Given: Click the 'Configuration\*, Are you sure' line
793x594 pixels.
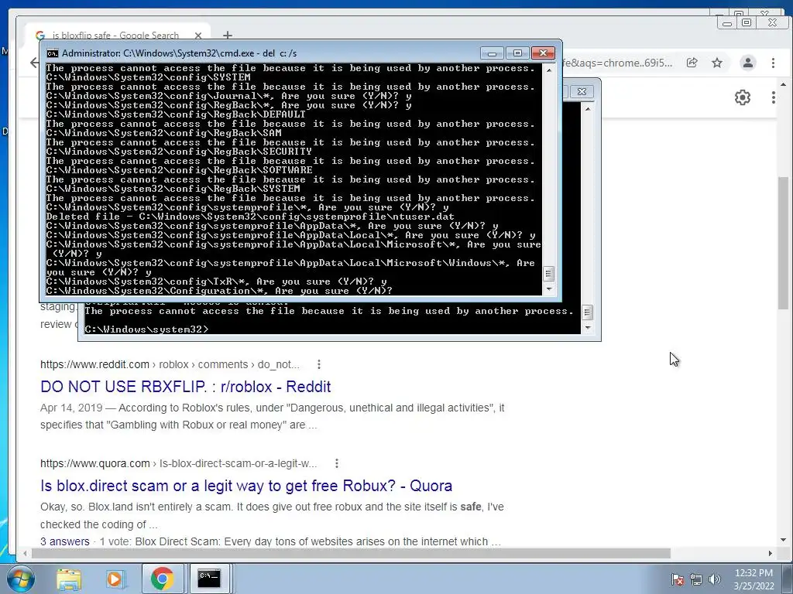Looking at the screenshot, I should [219, 291].
